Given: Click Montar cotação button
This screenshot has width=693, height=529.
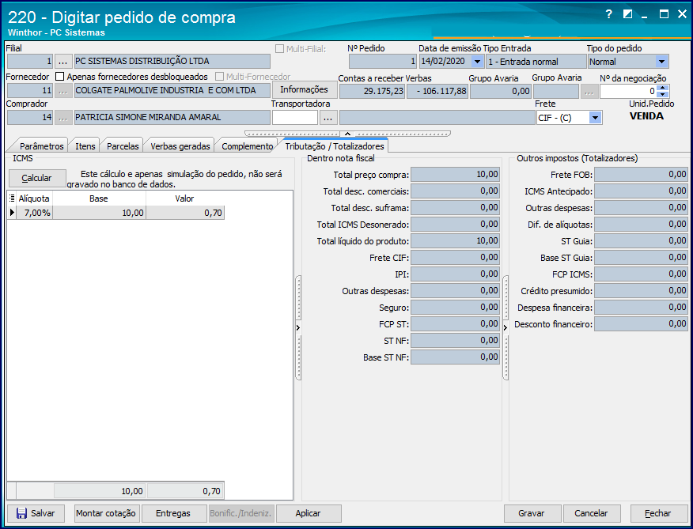Looking at the screenshot, I should (x=106, y=513).
